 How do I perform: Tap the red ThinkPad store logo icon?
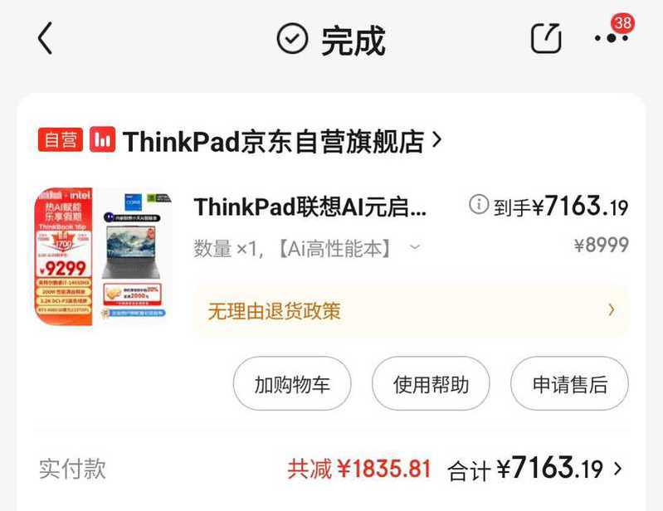tap(102, 139)
